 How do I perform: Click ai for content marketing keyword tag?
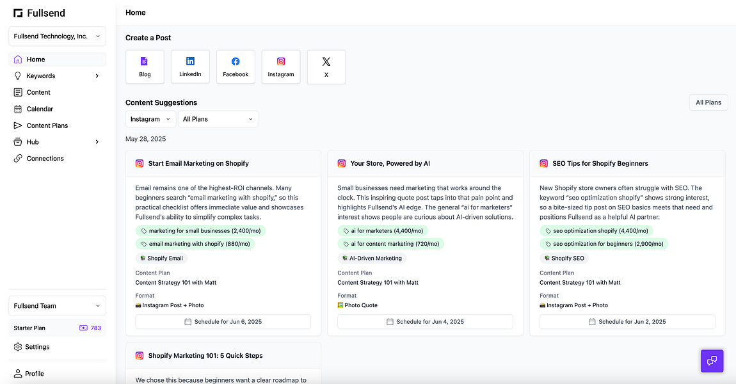[390, 244]
